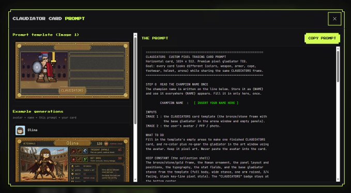Click the prompt text scrollbar thumb
Viewport: 351px width, 193px height.
pyautogui.click(x=338, y=67)
